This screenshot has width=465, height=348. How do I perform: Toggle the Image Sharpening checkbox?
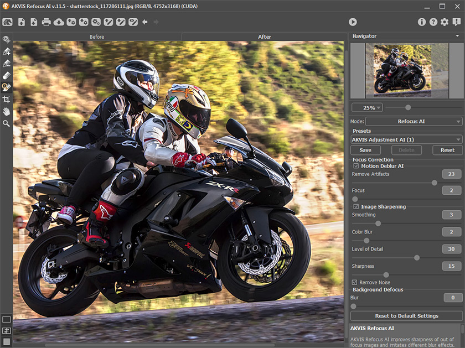356,206
